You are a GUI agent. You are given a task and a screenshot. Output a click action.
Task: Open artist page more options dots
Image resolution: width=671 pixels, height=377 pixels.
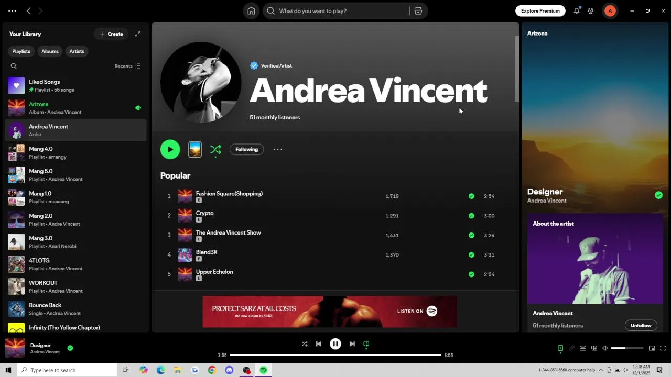click(x=278, y=150)
